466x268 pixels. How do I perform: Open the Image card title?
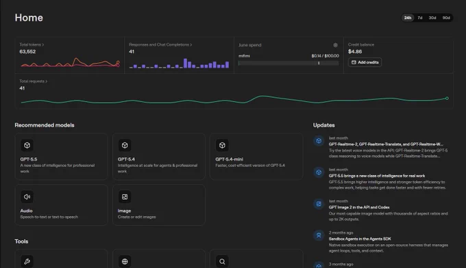click(124, 211)
